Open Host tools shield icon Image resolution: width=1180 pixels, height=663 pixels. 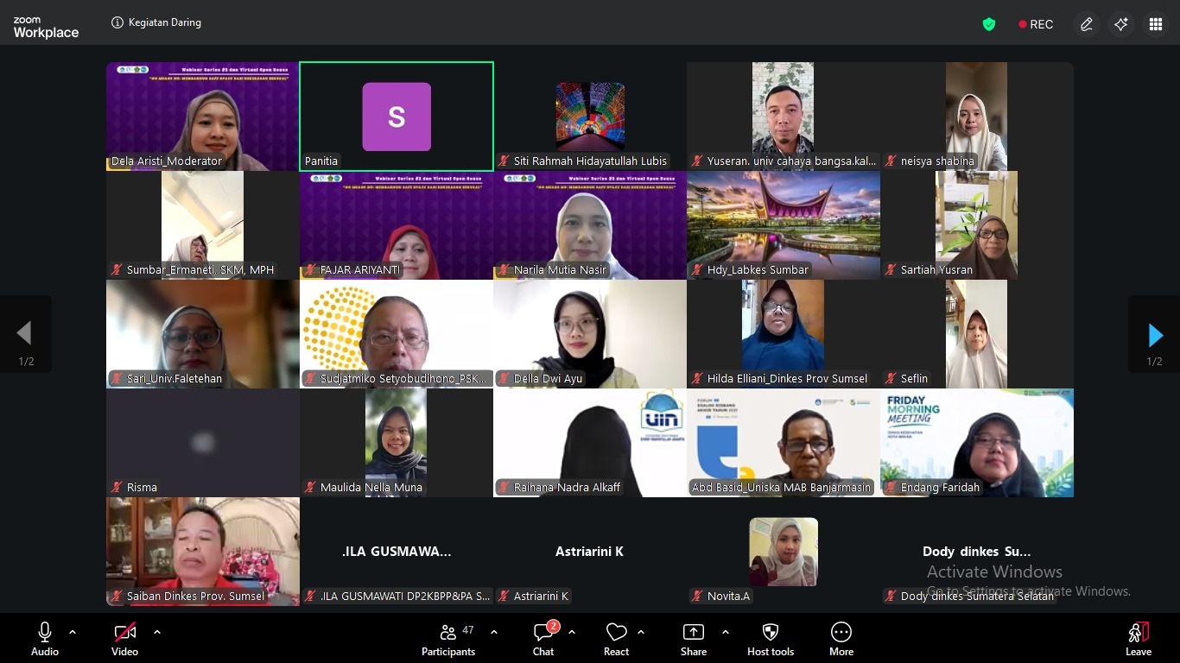tap(771, 640)
